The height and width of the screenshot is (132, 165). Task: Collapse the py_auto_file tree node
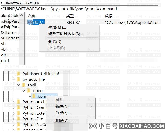point(14,79)
